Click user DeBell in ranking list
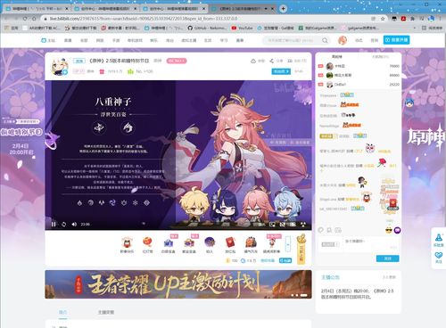446x328 pixels. 340,85
